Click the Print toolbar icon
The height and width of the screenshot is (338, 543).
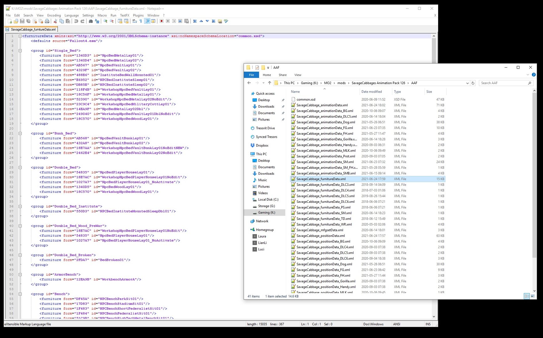click(x=47, y=21)
